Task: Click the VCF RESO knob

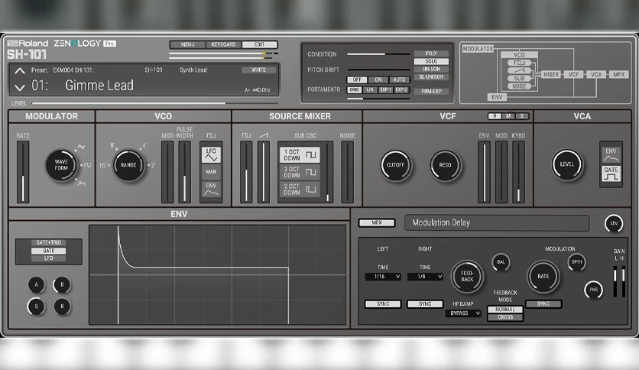Action: pyautogui.click(x=445, y=165)
